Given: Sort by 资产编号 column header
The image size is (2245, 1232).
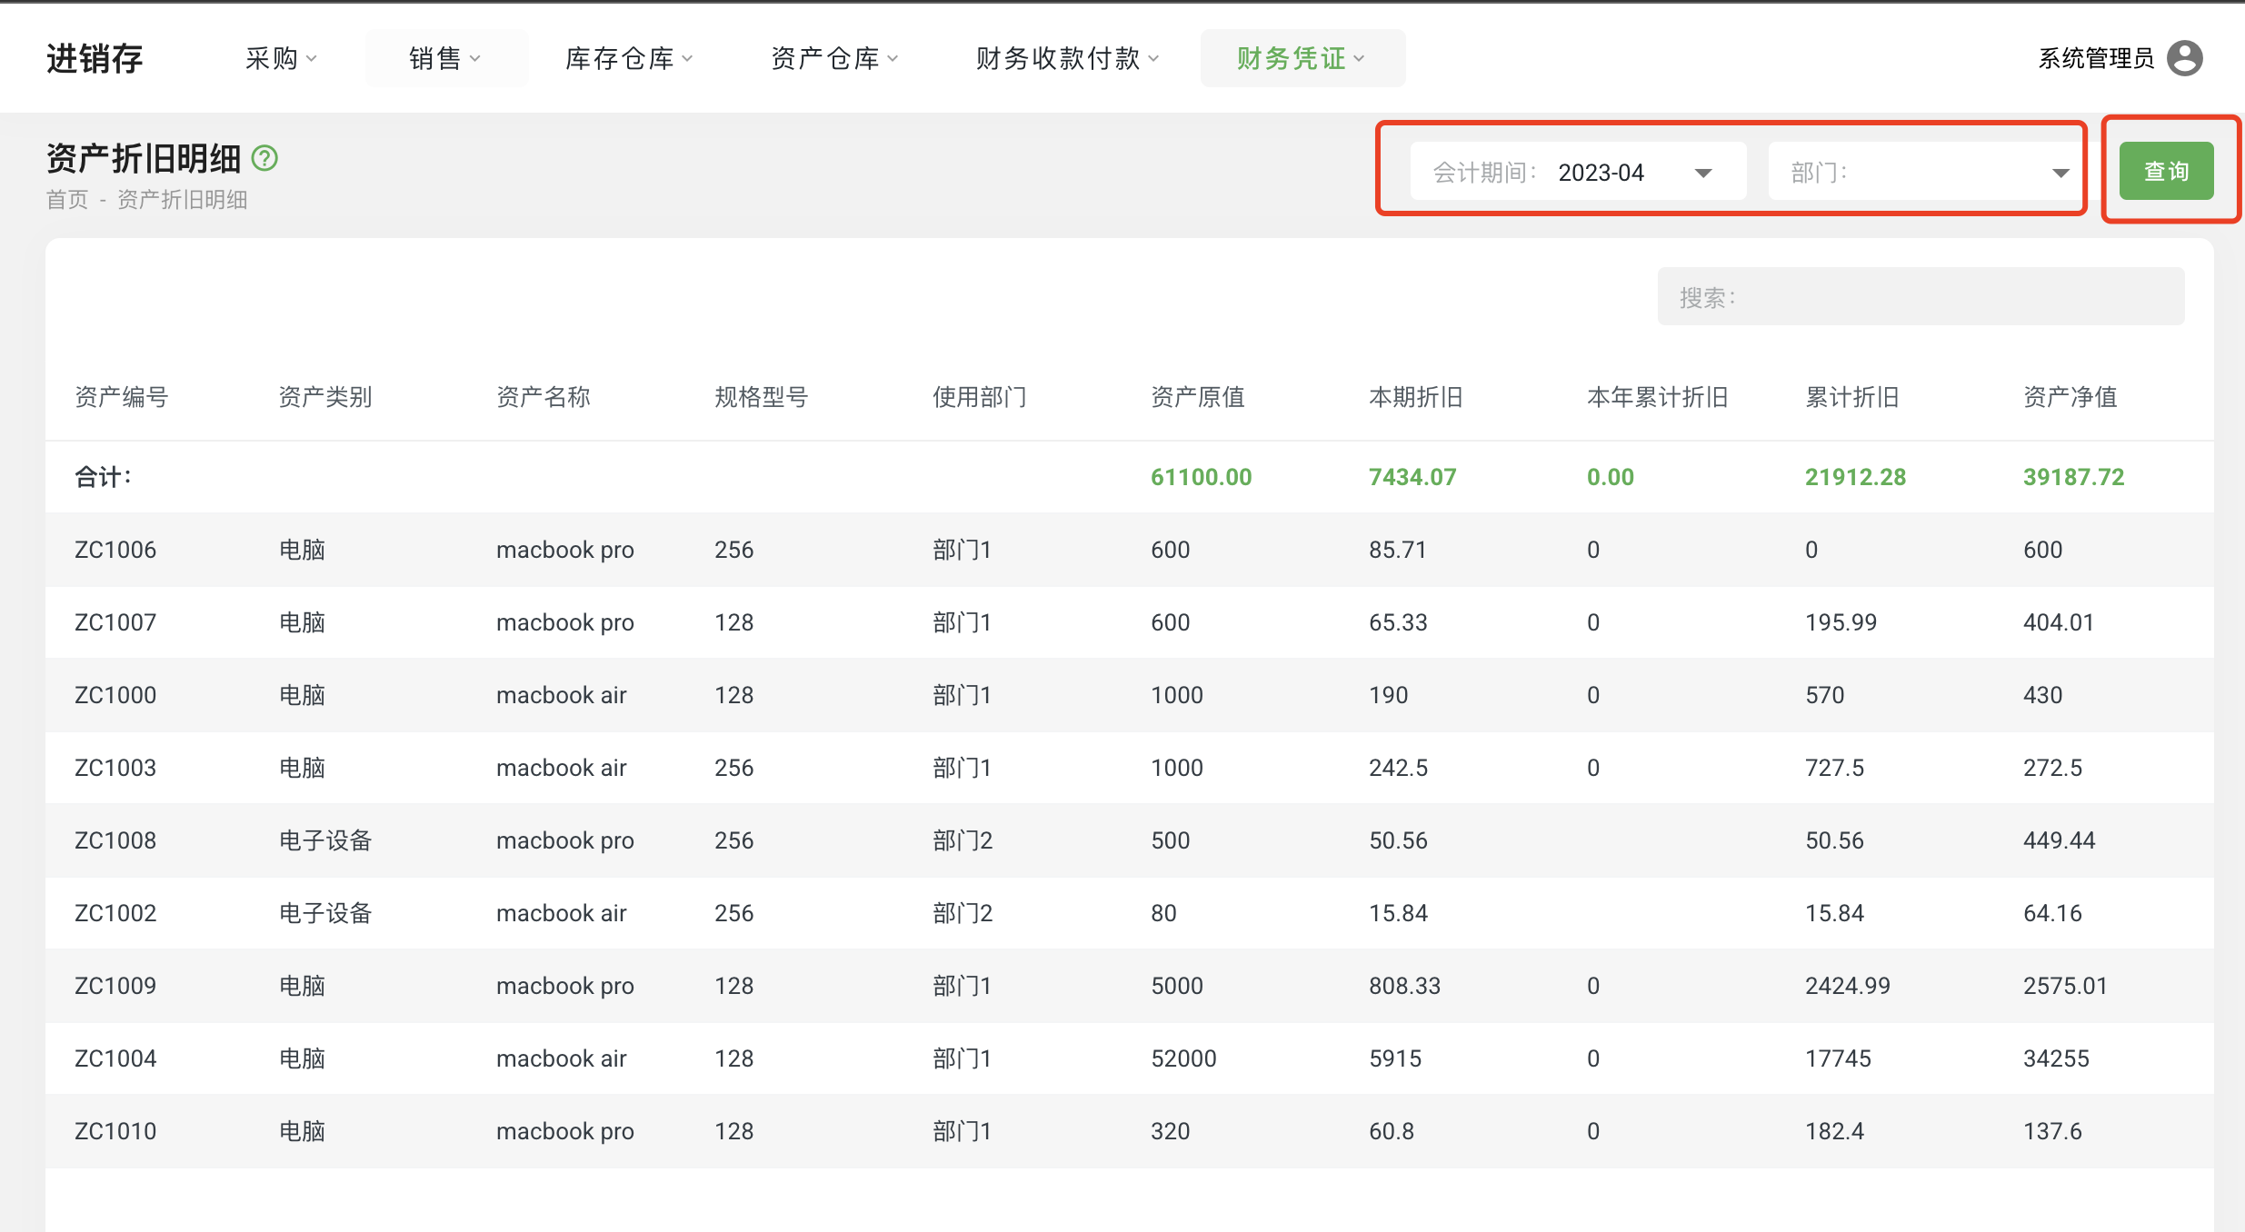Looking at the screenshot, I should pyautogui.click(x=121, y=397).
